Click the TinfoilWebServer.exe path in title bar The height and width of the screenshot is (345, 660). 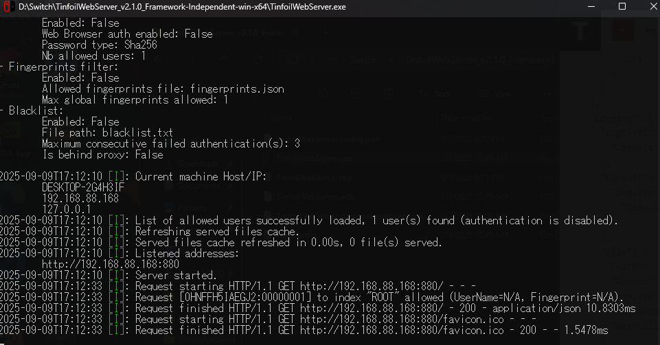coord(182,7)
